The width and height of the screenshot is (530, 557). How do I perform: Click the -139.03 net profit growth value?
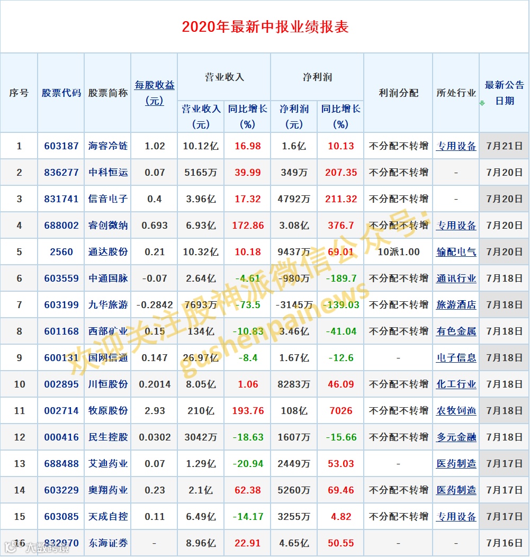tap(340, 305)
